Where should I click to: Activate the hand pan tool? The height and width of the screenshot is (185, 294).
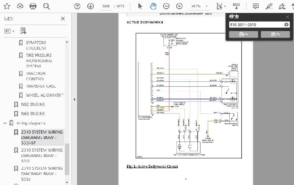(x=153, y=6)
